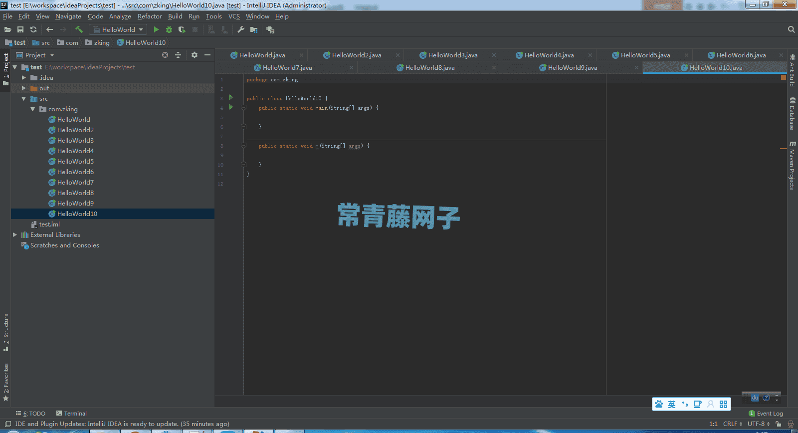
Task: Open the 6: TODO tool window
Action: pos(30,414)
